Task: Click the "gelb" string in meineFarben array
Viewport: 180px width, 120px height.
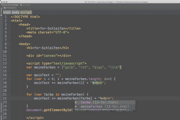Action: point(69,67)
